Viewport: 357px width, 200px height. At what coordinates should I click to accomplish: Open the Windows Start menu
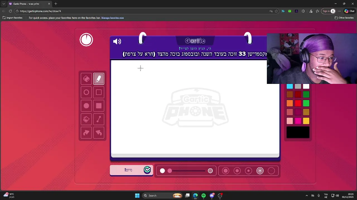pyautogui.click(x=137, y=196)
